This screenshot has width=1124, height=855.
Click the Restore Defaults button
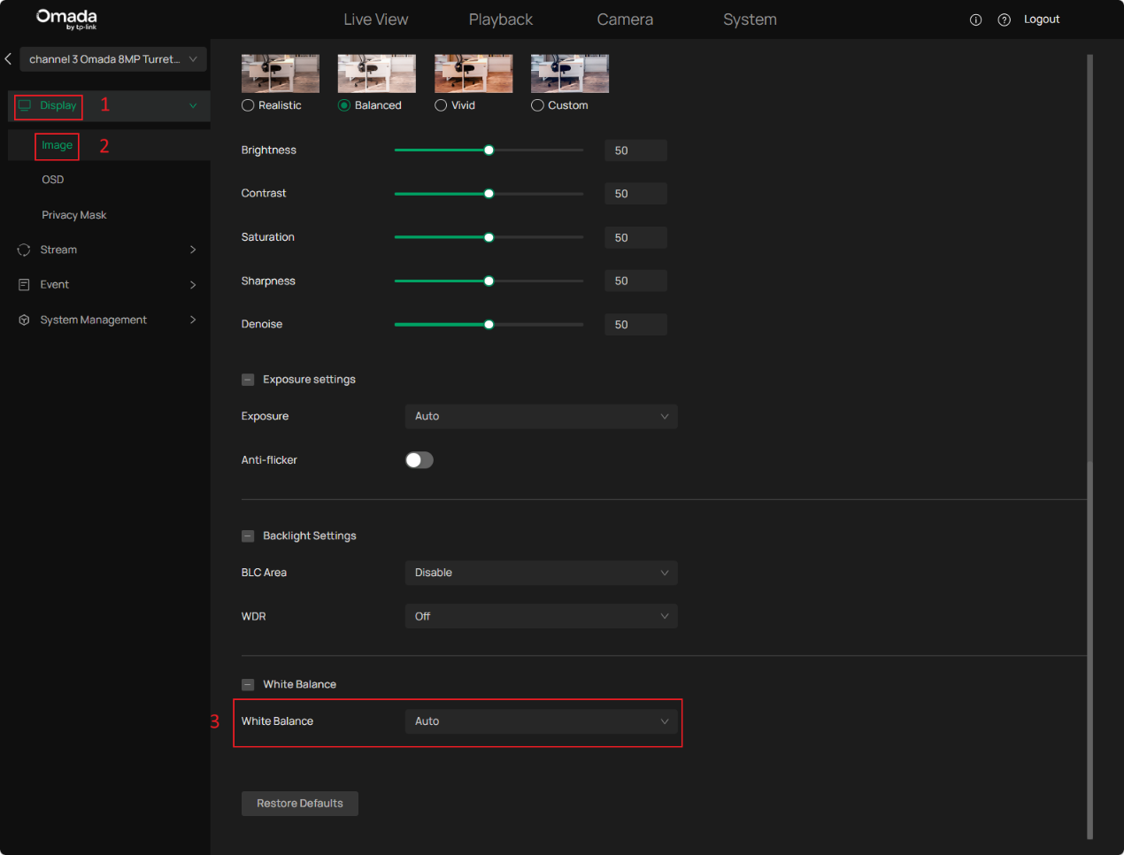click(300, 804)
